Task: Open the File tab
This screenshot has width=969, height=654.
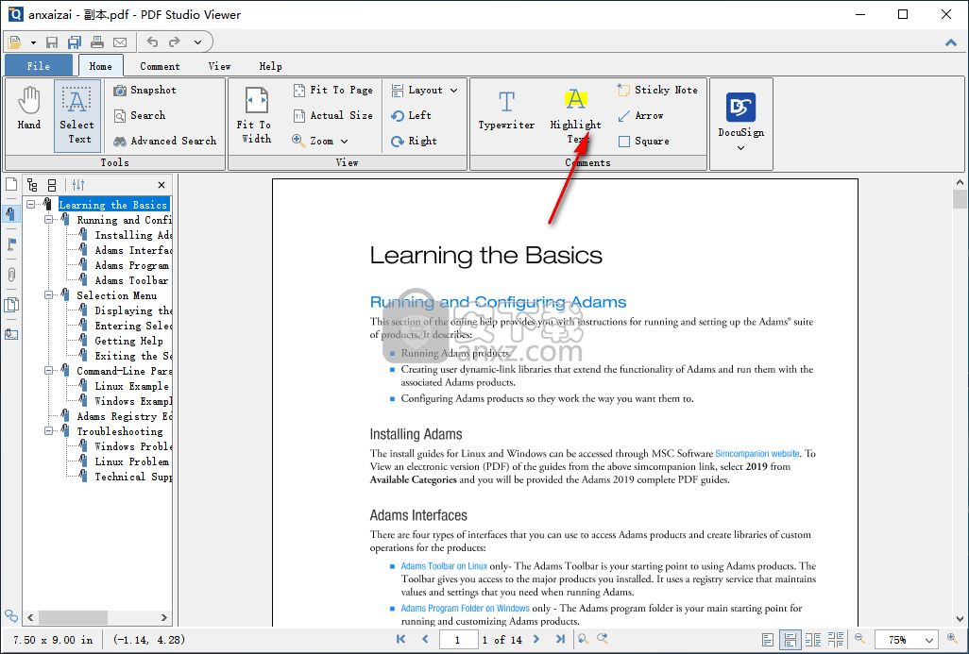Action: point(39,66)
